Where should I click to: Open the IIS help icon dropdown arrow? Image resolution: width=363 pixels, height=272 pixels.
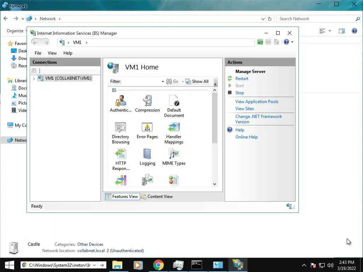point(292,42)
